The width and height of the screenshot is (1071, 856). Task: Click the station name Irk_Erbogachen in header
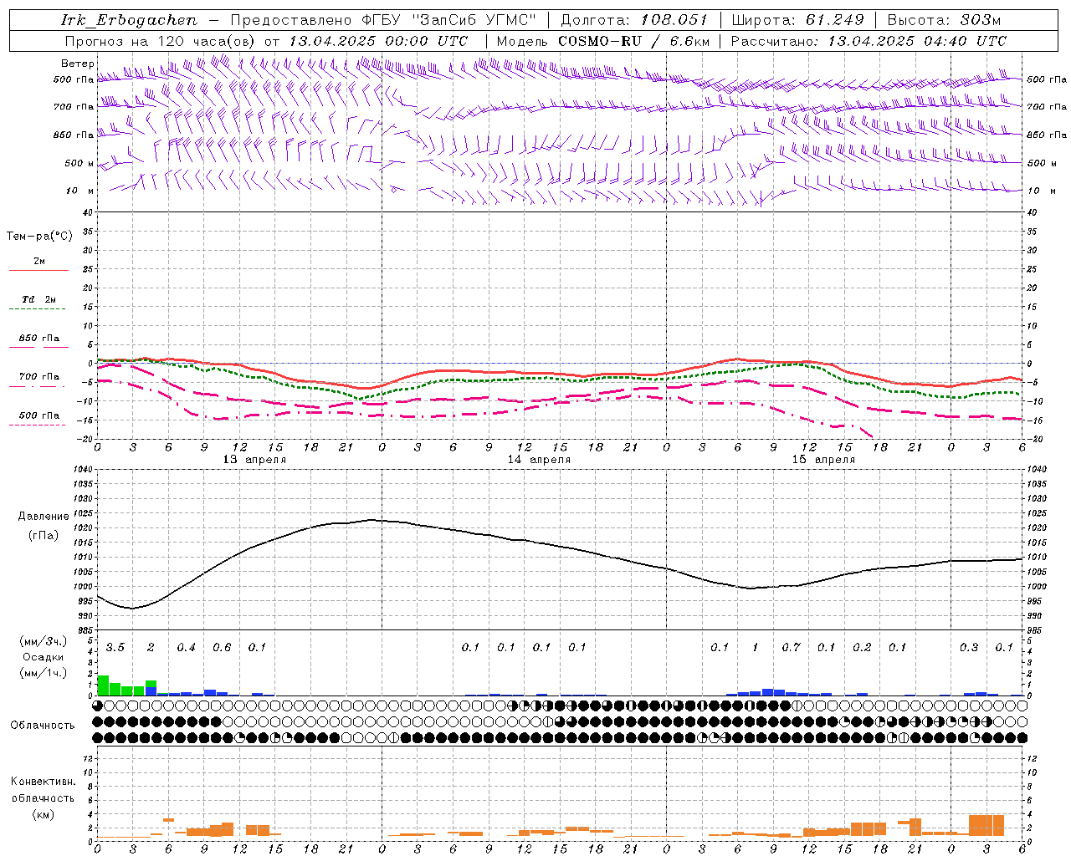point(130,20)
